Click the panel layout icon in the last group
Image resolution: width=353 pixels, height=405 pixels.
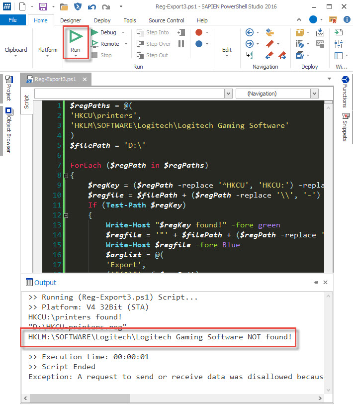(x=338, y=55)
